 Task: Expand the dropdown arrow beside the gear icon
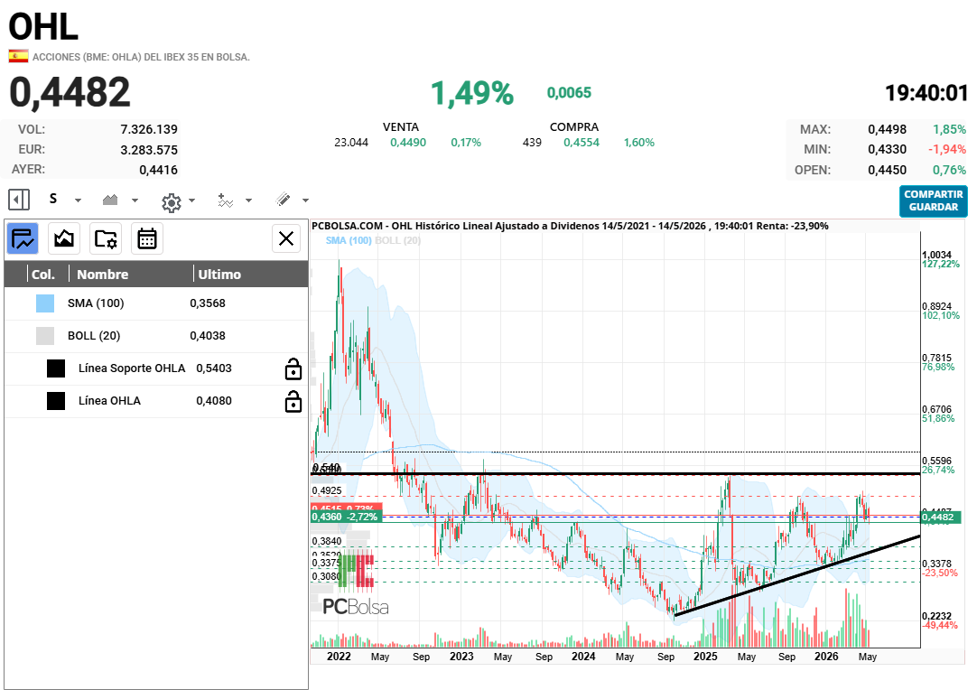[192, 200]
